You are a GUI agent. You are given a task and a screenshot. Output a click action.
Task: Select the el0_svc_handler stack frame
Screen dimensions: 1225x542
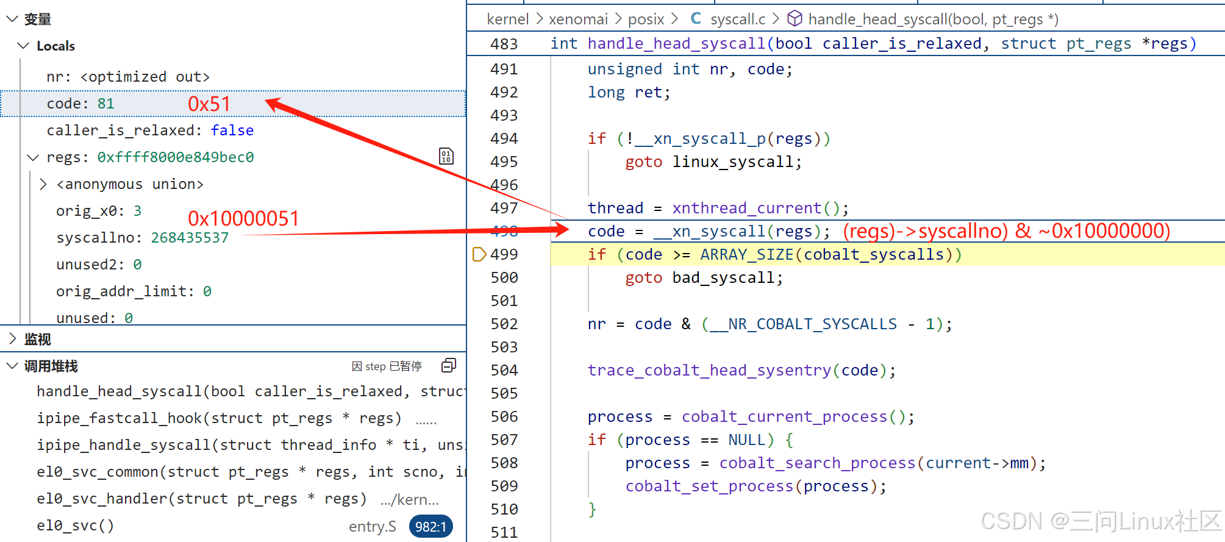233,499
